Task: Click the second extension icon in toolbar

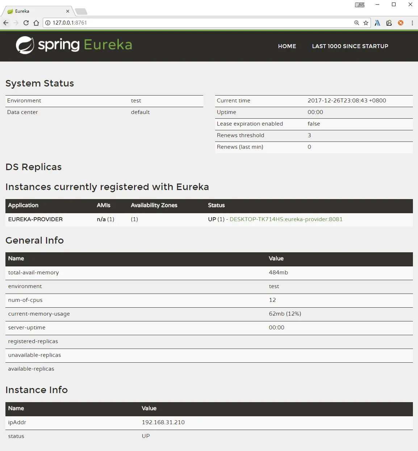Action: click(x=389, y=23)
